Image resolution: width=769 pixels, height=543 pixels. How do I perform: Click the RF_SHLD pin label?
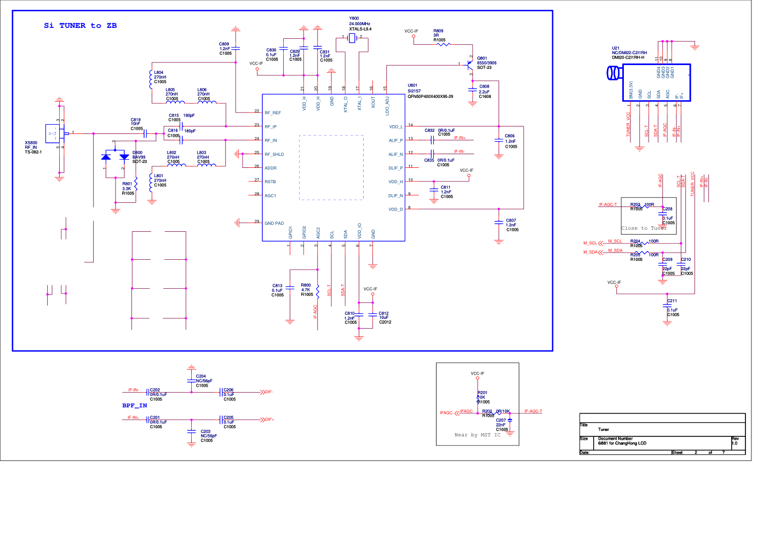(274, 155)
